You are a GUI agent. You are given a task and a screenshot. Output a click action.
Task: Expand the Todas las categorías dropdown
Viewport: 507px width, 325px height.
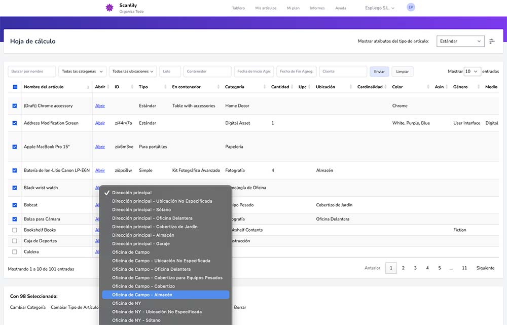tap(82, 71)
